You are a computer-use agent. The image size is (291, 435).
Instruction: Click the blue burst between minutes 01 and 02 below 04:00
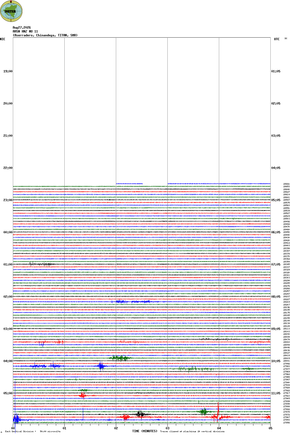click(x=101, y=366)
